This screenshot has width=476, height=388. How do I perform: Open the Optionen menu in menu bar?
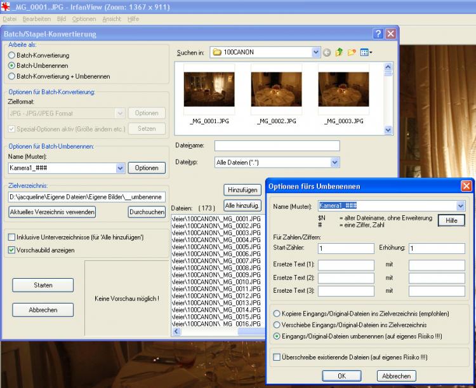84,19
